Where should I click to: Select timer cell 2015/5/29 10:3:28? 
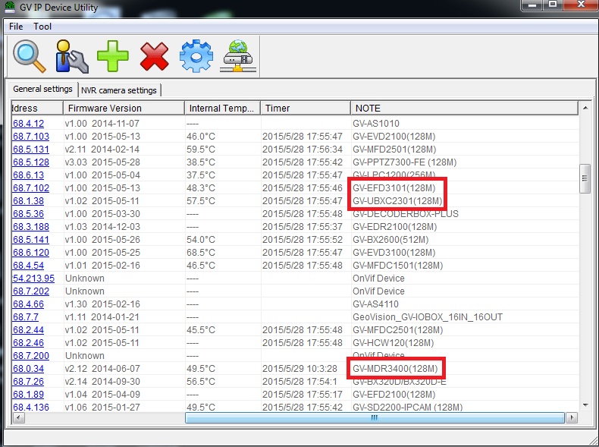pyautogui.click(x=299, y=369)
